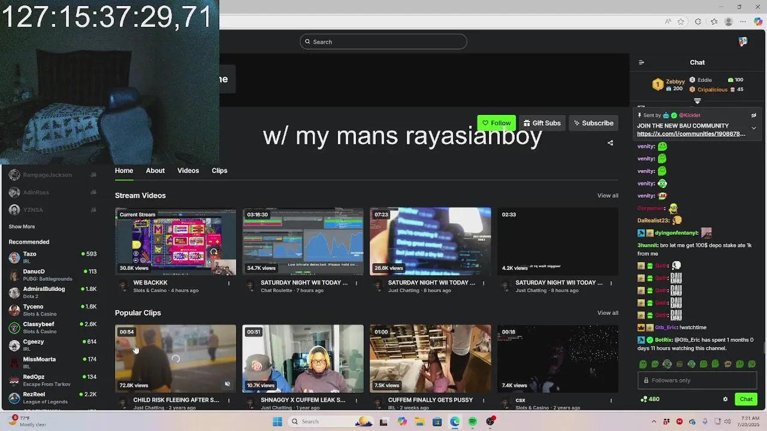Click the YZNSA muted notification icon
The image size is (767, 431).
93,210
